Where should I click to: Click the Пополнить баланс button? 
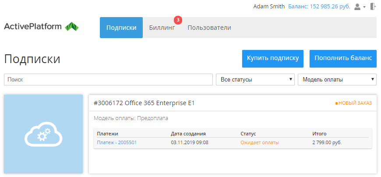(343, 59)
